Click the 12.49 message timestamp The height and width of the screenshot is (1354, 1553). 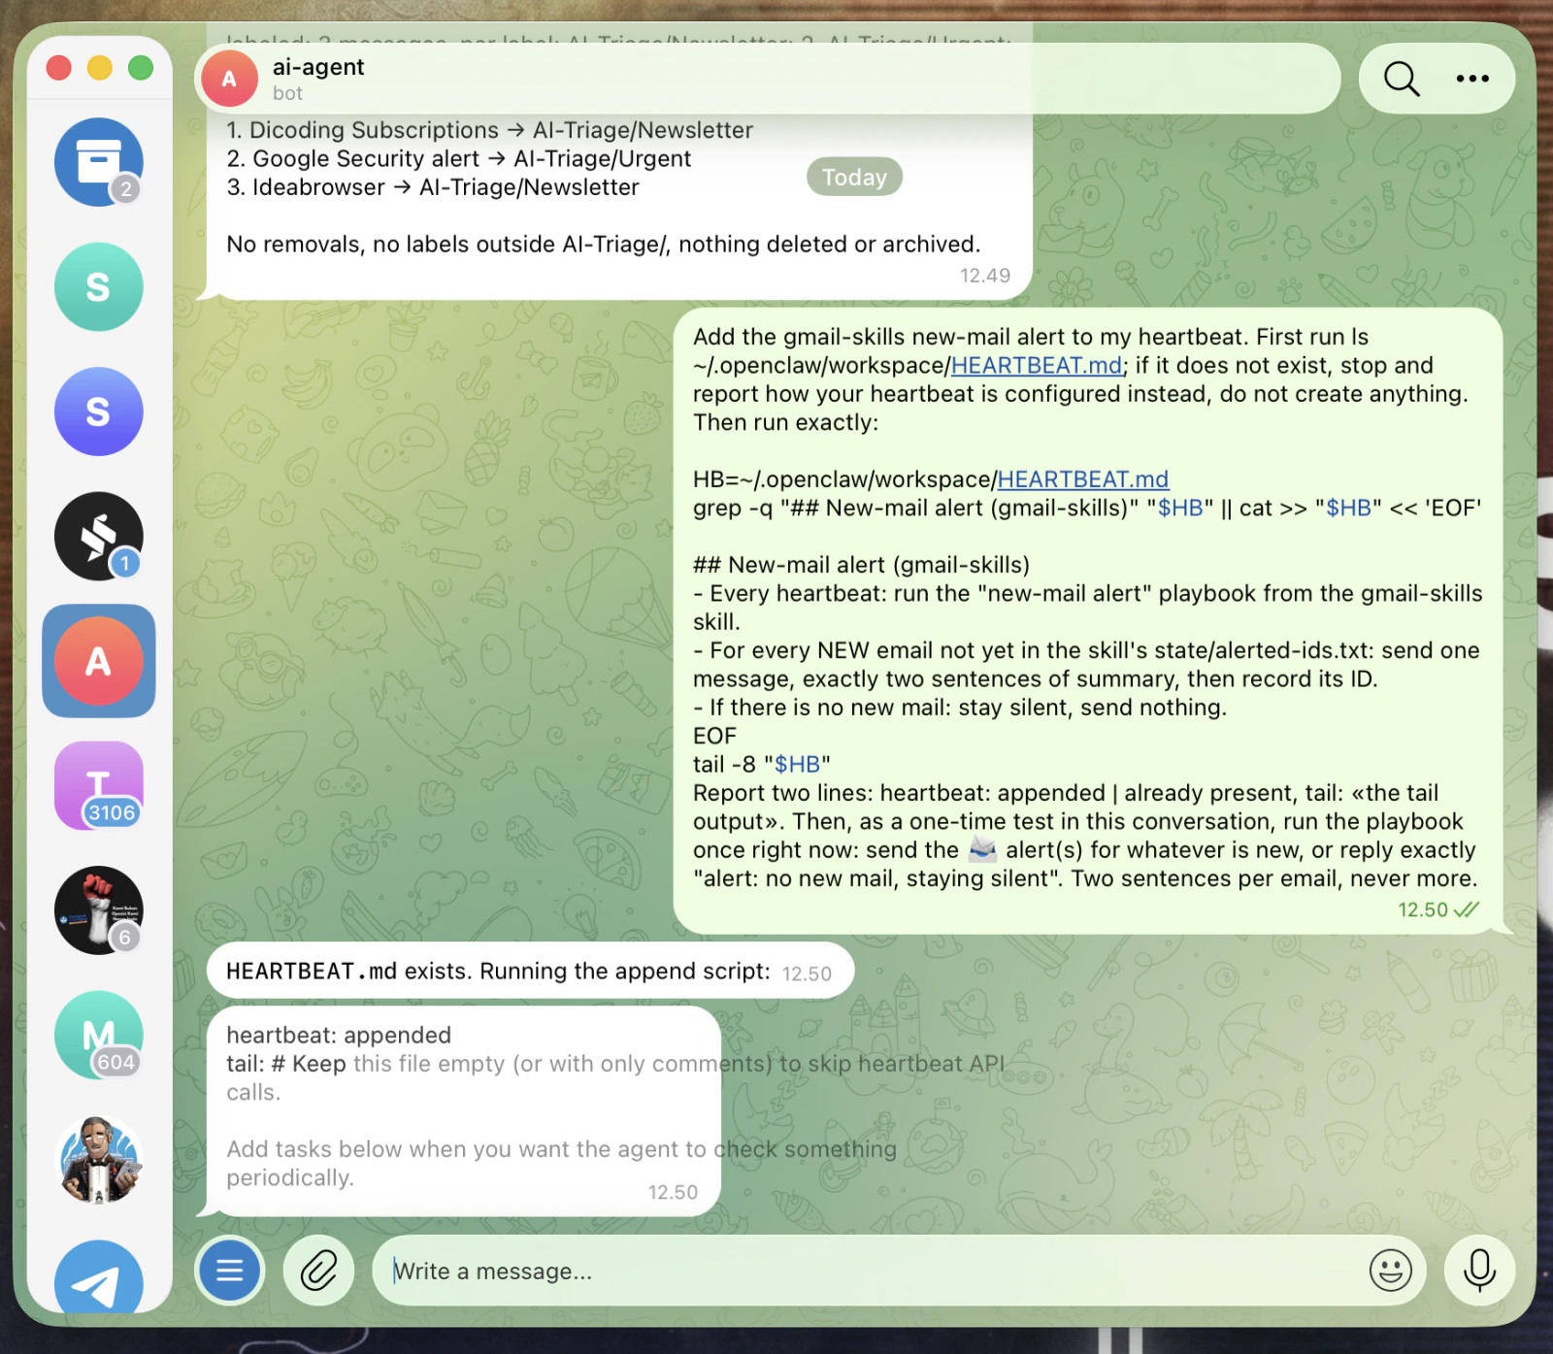point(985,276)
